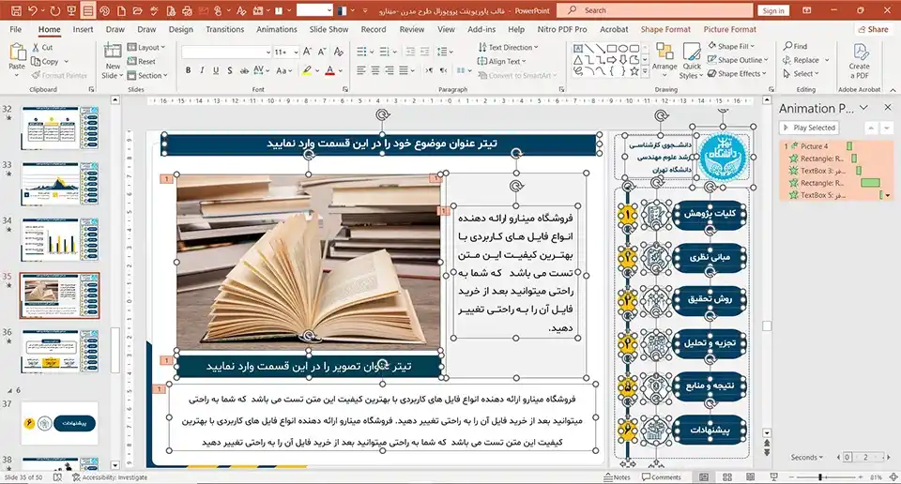This screenshot has width=901, height=484.
Task: Open Shape Effects dropdown
Action: point(738,73)
